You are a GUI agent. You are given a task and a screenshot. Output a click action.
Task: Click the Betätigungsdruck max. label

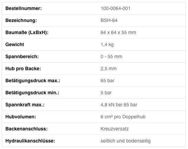tap(33, 81)
